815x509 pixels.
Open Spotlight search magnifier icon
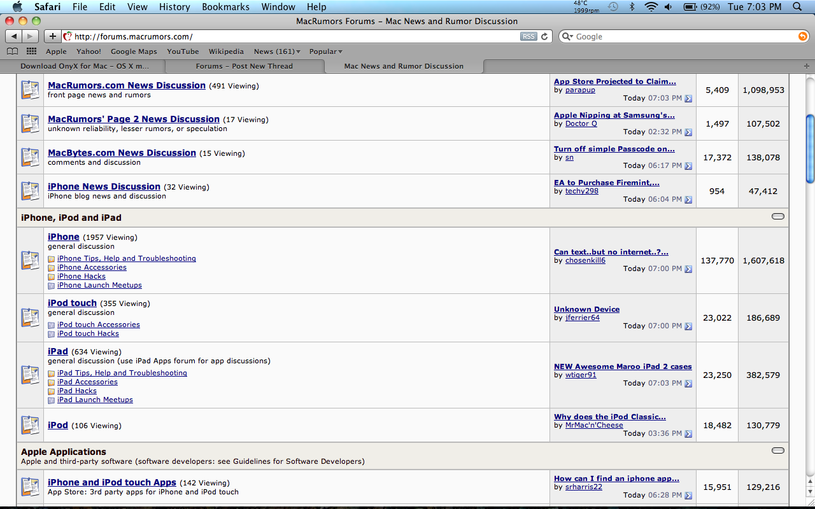coord(798,7)
